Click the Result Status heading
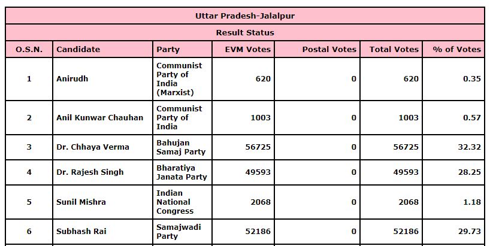 pos(244,32)
